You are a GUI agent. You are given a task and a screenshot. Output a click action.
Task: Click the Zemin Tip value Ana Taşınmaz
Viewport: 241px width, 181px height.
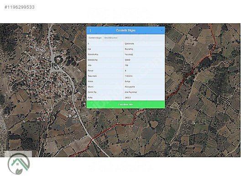[131, 92]
